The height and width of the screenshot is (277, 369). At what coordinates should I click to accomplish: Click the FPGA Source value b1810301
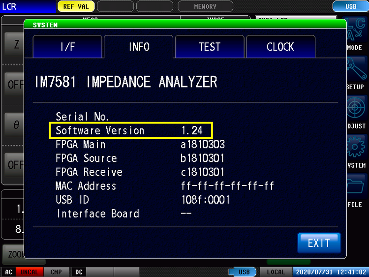pos(202,158)
